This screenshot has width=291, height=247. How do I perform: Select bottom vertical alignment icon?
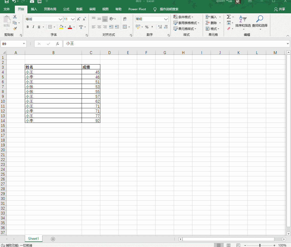(x=105, y=19)
